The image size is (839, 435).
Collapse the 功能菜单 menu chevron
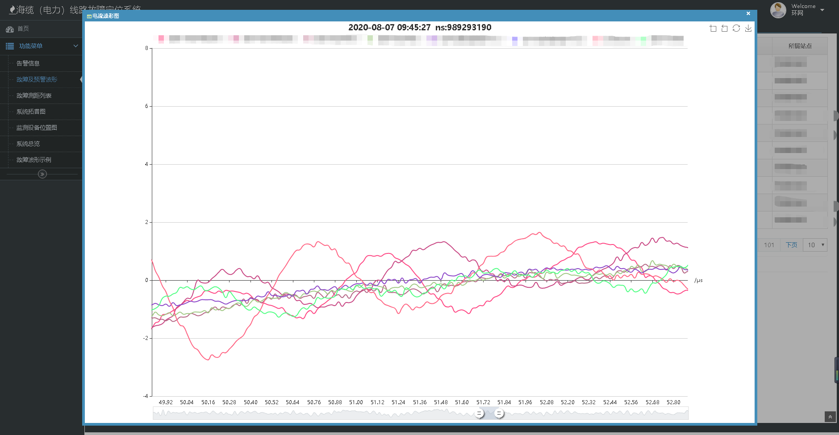[75, 46]
